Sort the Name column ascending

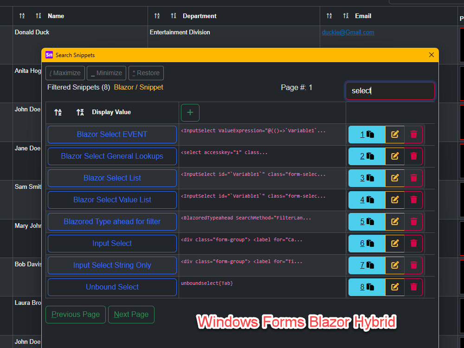pos(22,16)
